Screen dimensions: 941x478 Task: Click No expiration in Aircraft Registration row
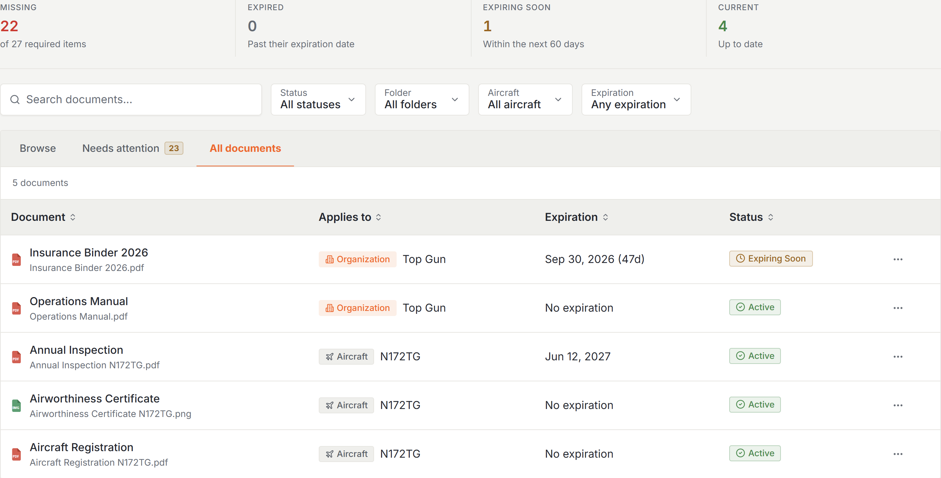579,454
